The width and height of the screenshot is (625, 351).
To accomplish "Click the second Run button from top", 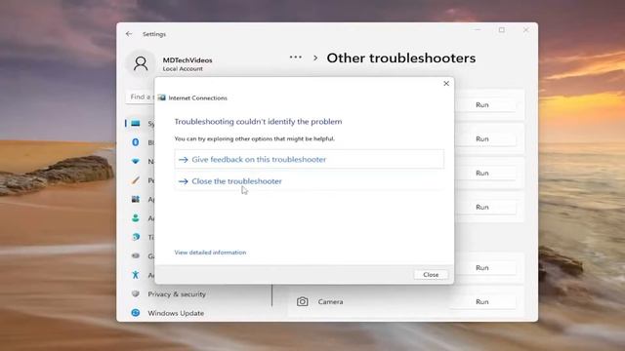I will (481, 138).
